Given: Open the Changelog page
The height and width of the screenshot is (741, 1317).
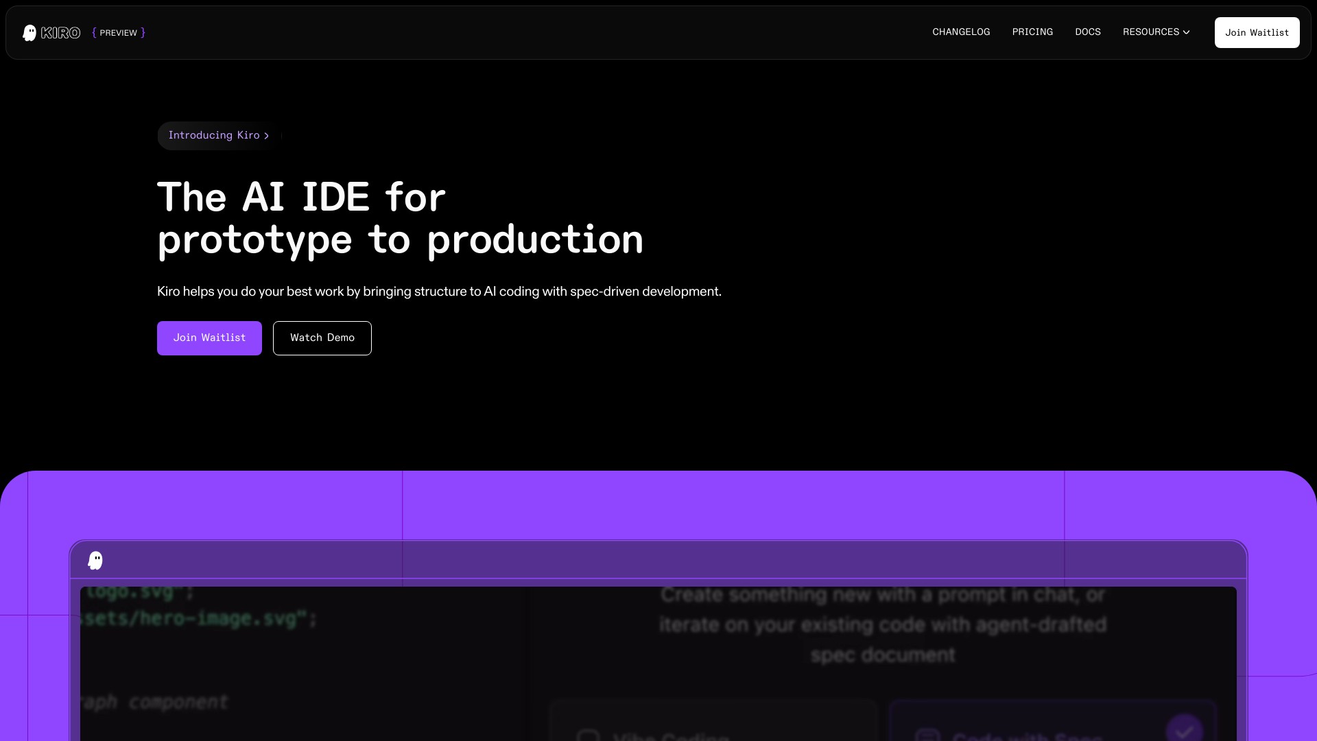Looking at the screenshot, I should 960,32.
